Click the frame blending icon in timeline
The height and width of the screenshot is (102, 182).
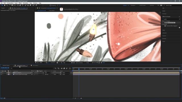[64, 69]
